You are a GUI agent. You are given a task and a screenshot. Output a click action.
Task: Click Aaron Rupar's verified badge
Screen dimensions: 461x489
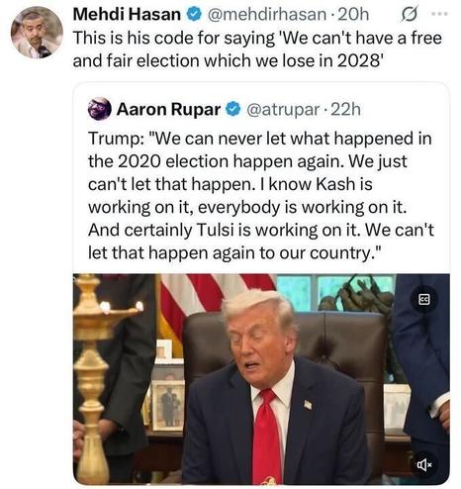click(233, 109)
